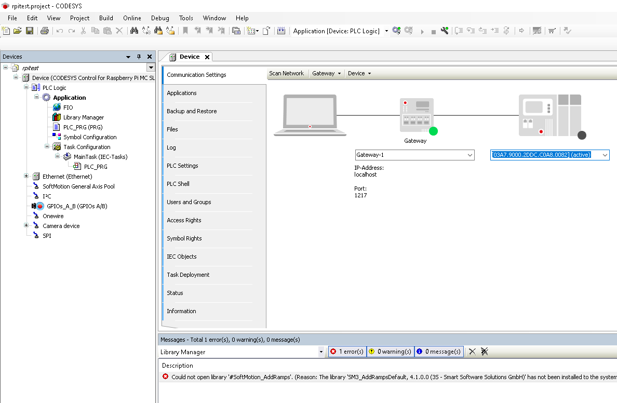This screenshot has height=403, width=617.
Task: Click the Logout gear icon
Action: tap(408, 31)
